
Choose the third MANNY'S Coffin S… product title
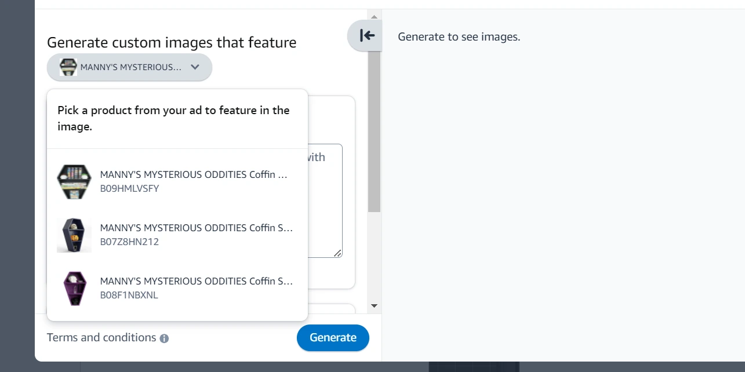196,281
